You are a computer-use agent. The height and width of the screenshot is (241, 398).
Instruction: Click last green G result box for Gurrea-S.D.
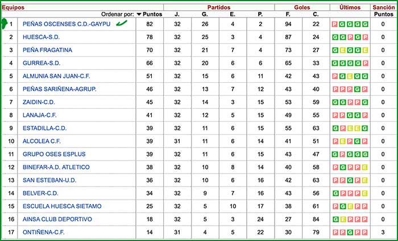(x=358, y=64)
